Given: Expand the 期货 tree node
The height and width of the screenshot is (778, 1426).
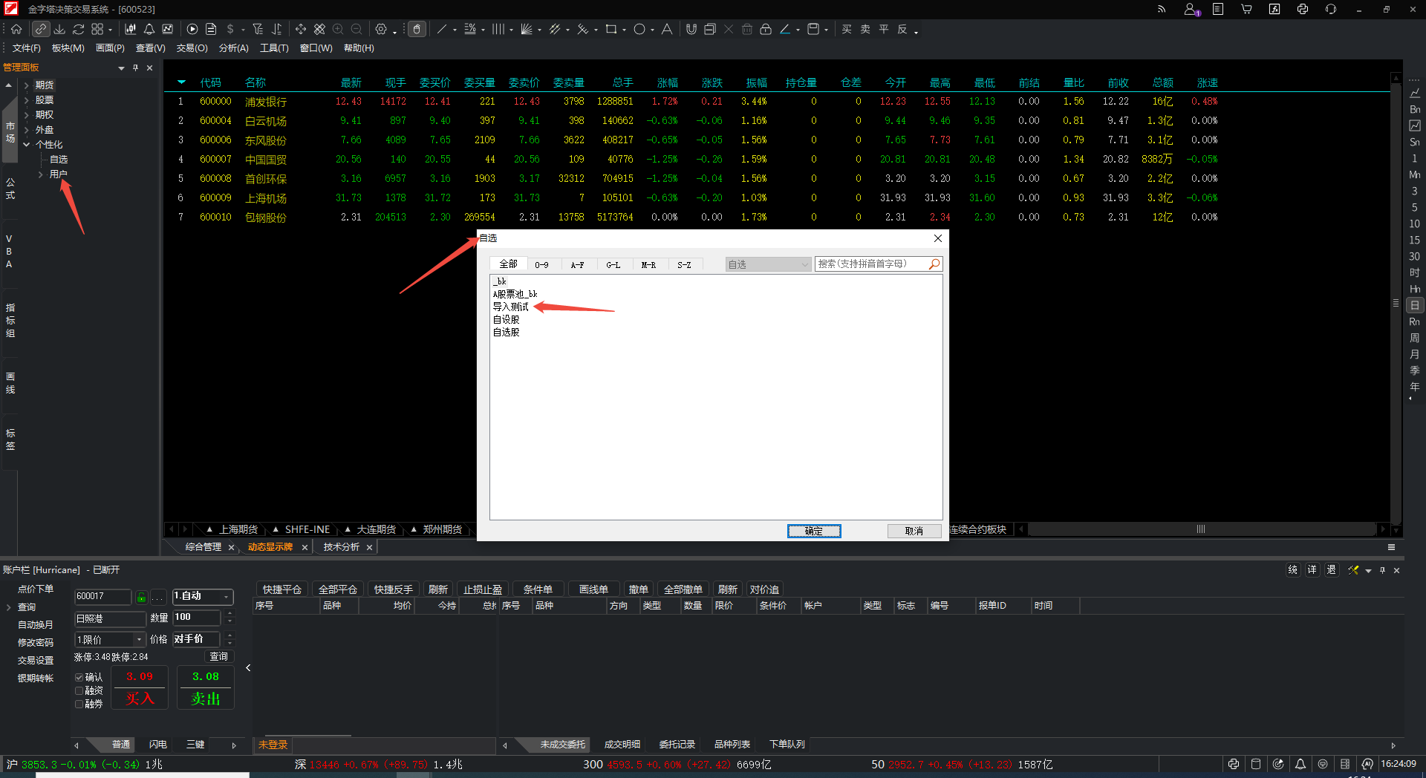Looking at the screenshot, I should (27, 85).
